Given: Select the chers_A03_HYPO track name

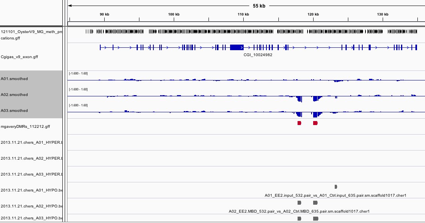Looking at the screenshot, I should pyautogui.click(x=32, y=218).
